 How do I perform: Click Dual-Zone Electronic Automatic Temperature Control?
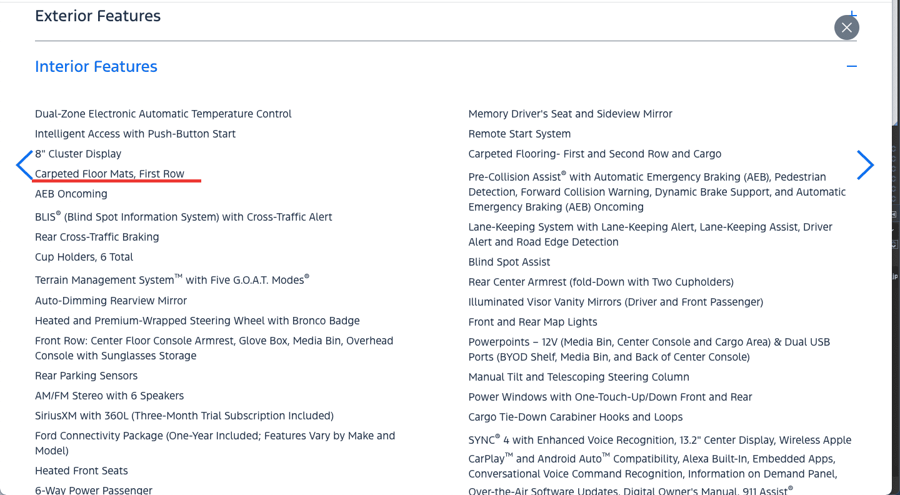coord(163,114)
